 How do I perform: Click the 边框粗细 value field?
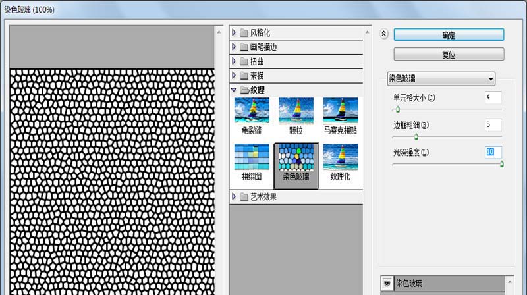(x=493, y=124)
